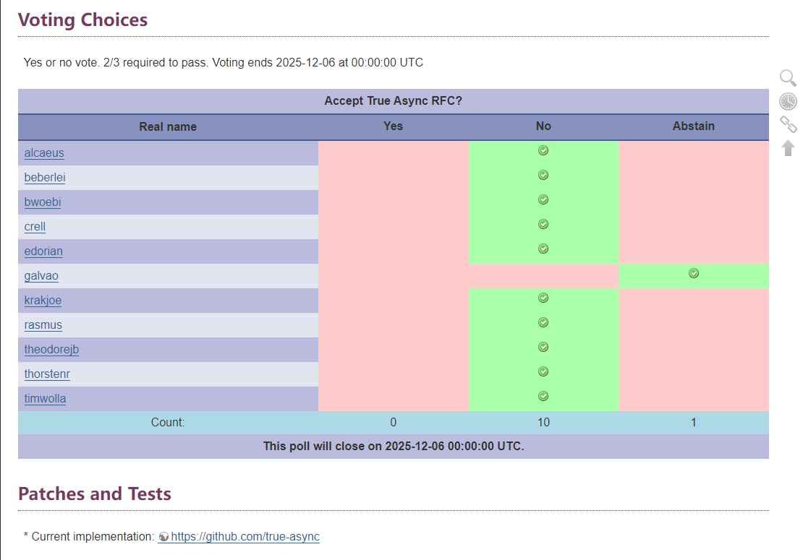Copy permalink using the chain icon
This screenshot has height=560, width=803.
click(x=788, y=124)
